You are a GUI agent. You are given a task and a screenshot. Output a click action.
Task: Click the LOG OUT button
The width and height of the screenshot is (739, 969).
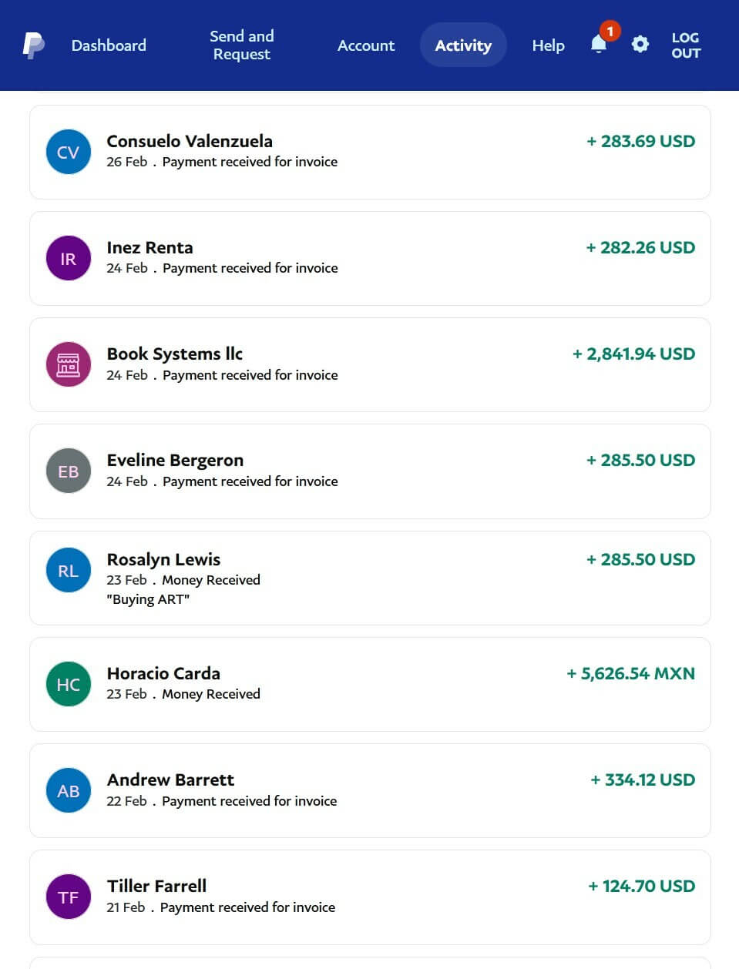(x=685, y=45)
